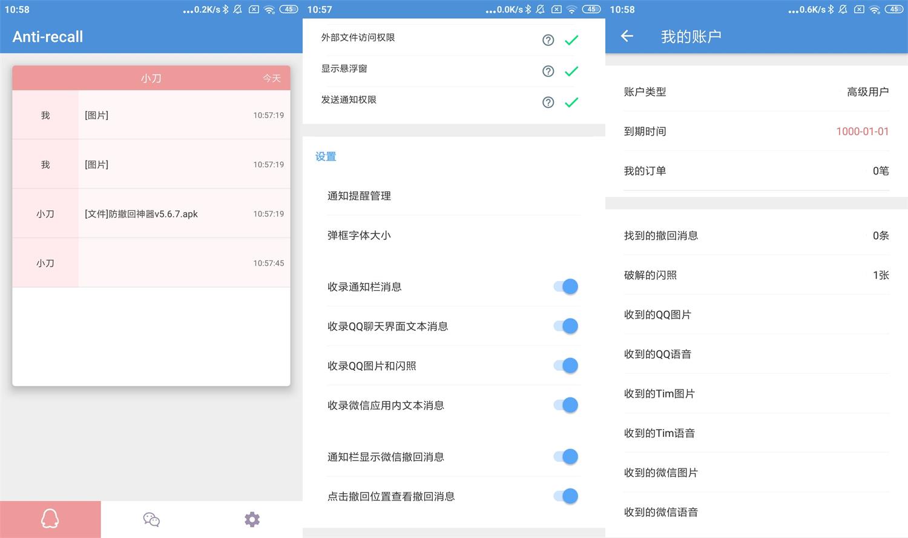The height and width of the screenshot is (538, 908).
Task: Disable 通知栏显示微信撤回消息
Action: [565, 456]
